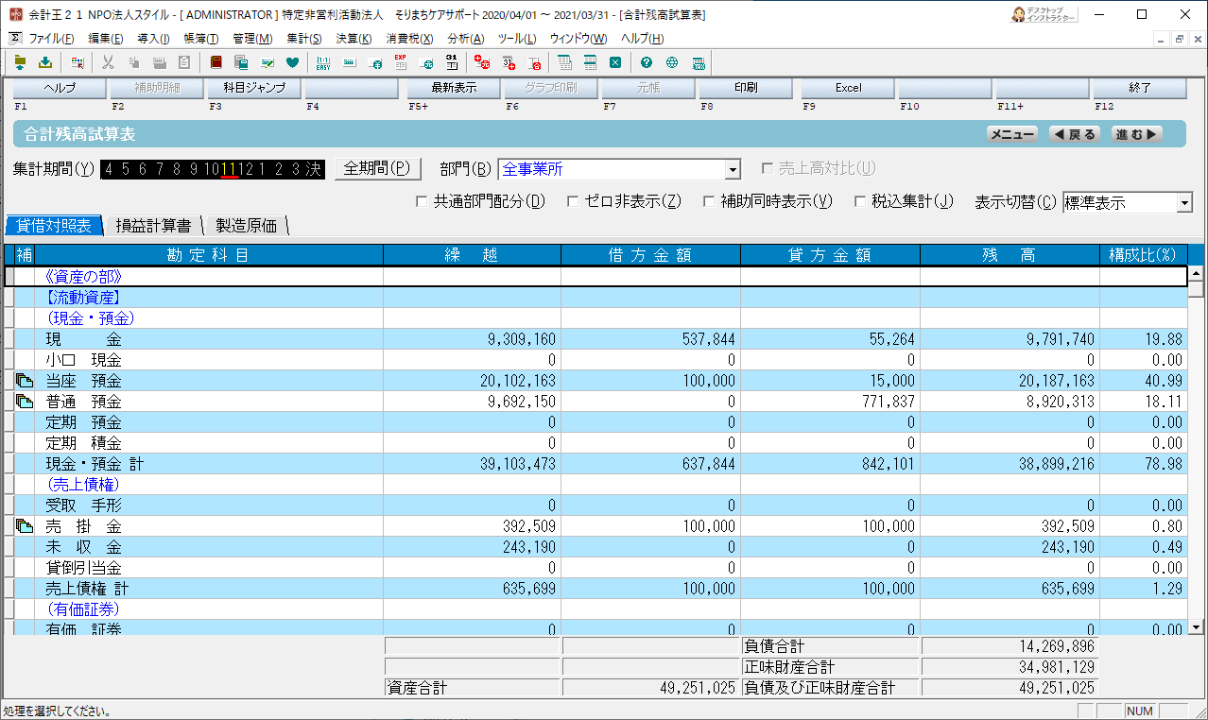The height and width of the screenshot is (720, 1208).
Task: Click the download arrow toolbar icon
Action: [x=45, y=63]
